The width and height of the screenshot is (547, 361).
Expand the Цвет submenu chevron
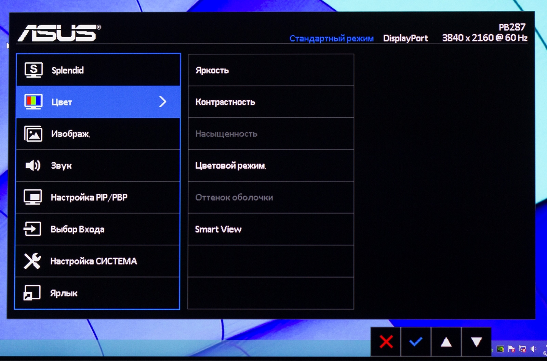[163, 102]
